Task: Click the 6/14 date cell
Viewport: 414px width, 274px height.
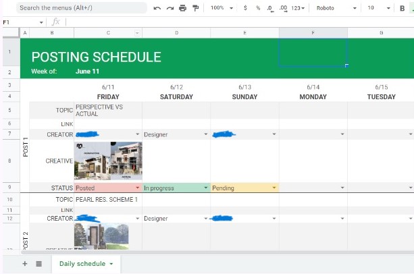Action: pos(313,87)
